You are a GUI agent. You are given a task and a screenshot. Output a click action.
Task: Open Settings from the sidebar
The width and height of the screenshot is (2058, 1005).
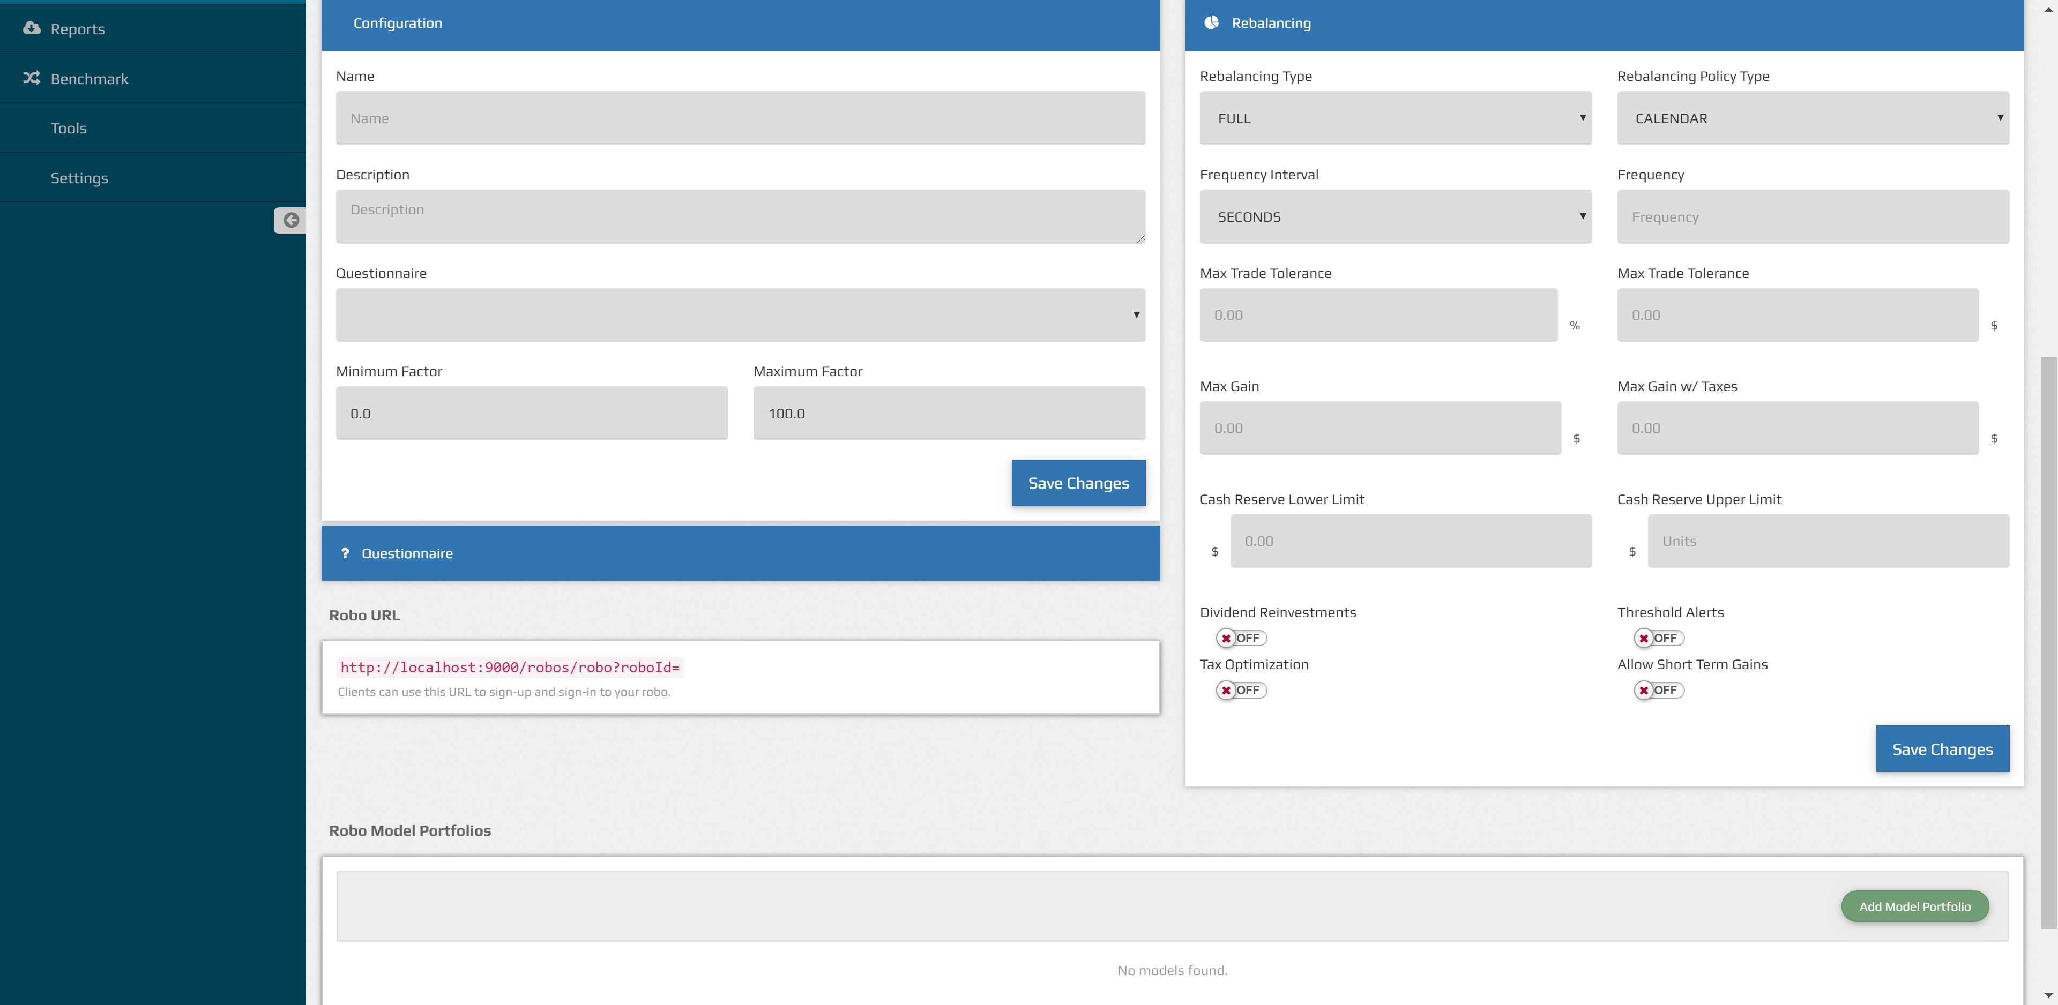tap(79, 177)
